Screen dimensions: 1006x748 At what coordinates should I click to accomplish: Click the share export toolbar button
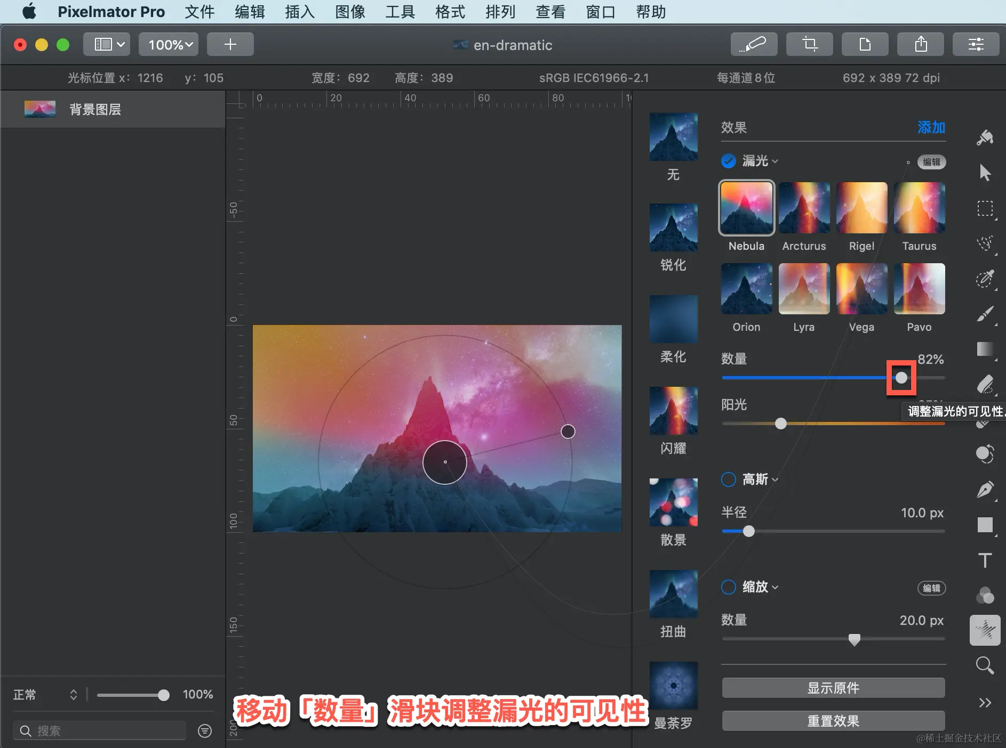(x=921, y=44)
